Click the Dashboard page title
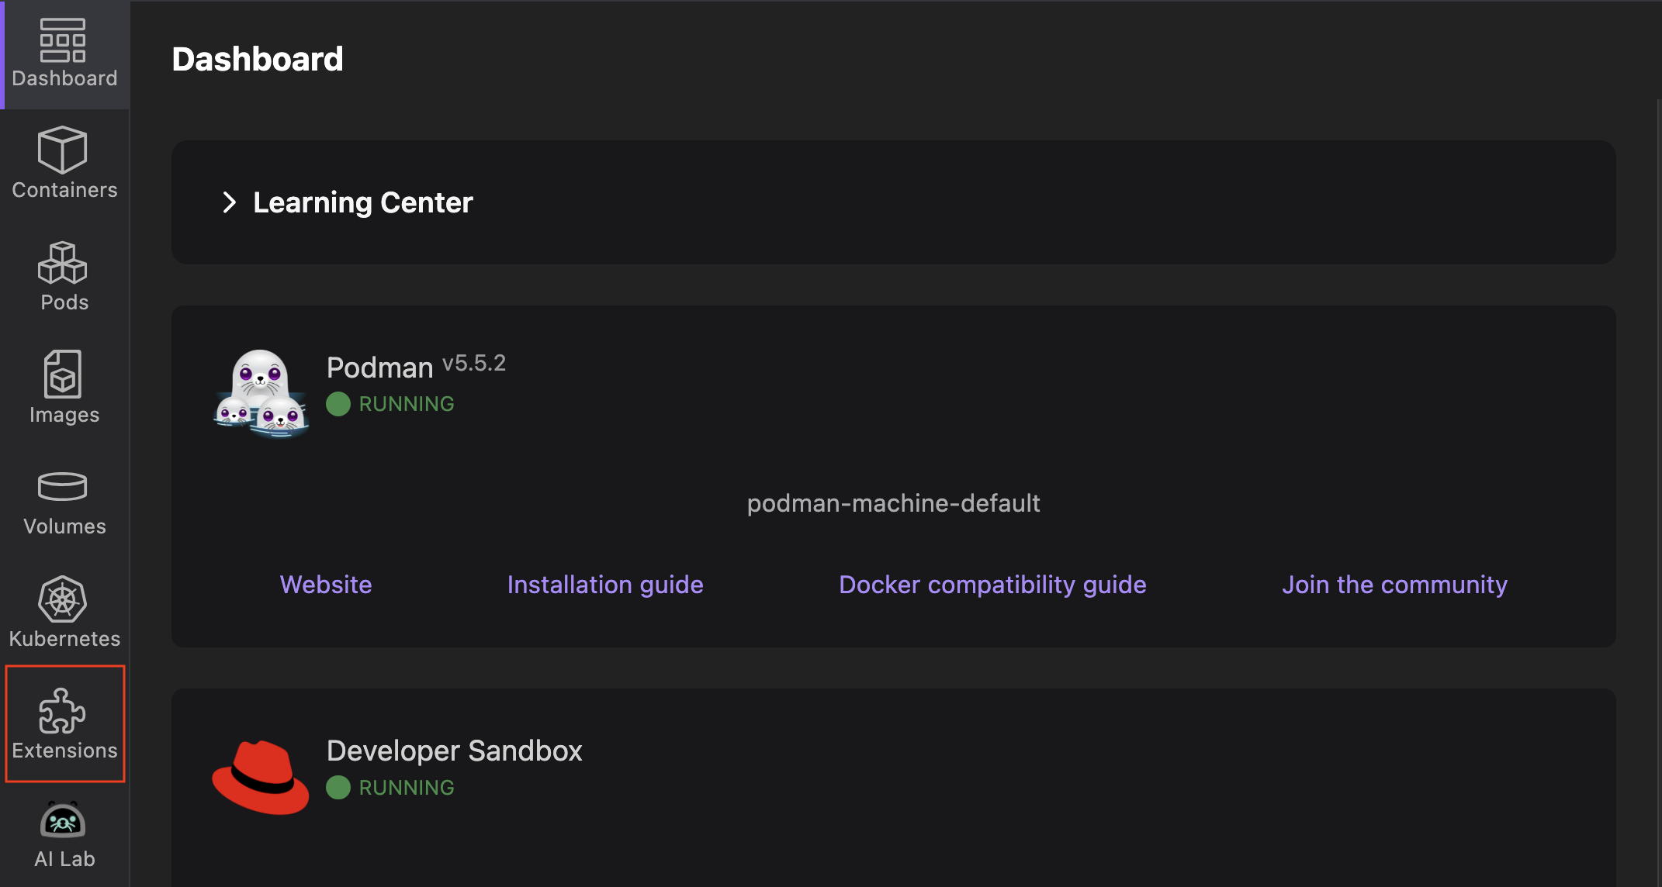The width and height of the screenshot is (1662, 887). [257, 58]
